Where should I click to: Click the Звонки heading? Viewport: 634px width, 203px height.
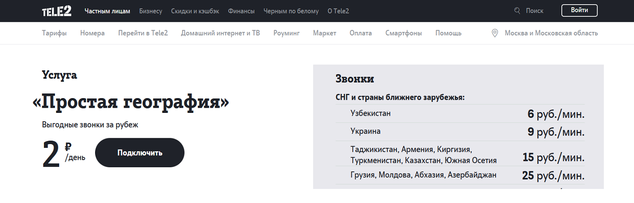click(355, 79)
